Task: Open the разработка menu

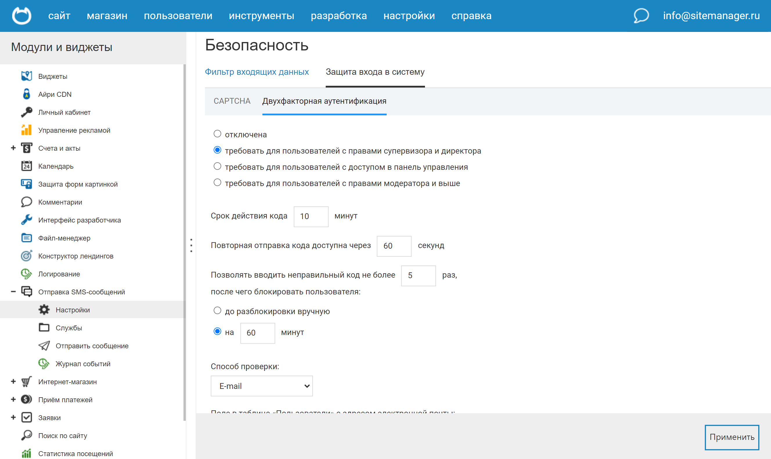Action: click(x=339, y=15)
